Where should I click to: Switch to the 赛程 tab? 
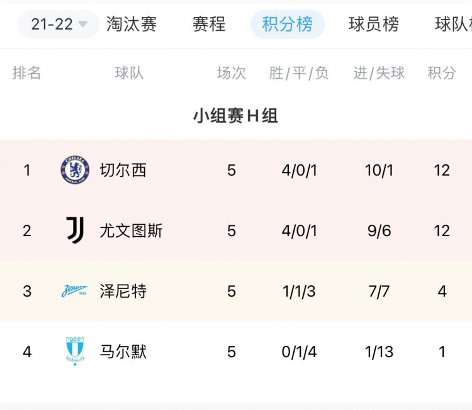[x=209, y=24]
